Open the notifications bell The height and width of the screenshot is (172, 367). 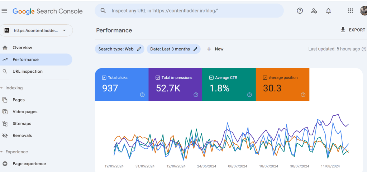(x=328, y=11)
